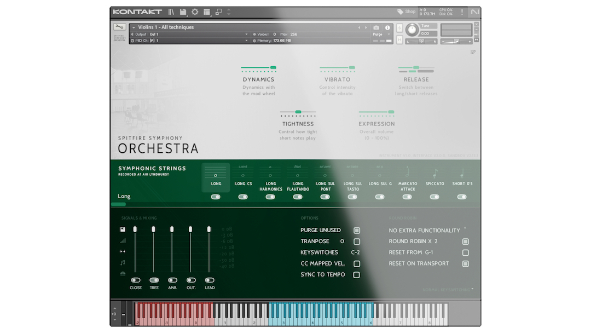Select the Marcato Attack articulation icon

click(408, 173)
